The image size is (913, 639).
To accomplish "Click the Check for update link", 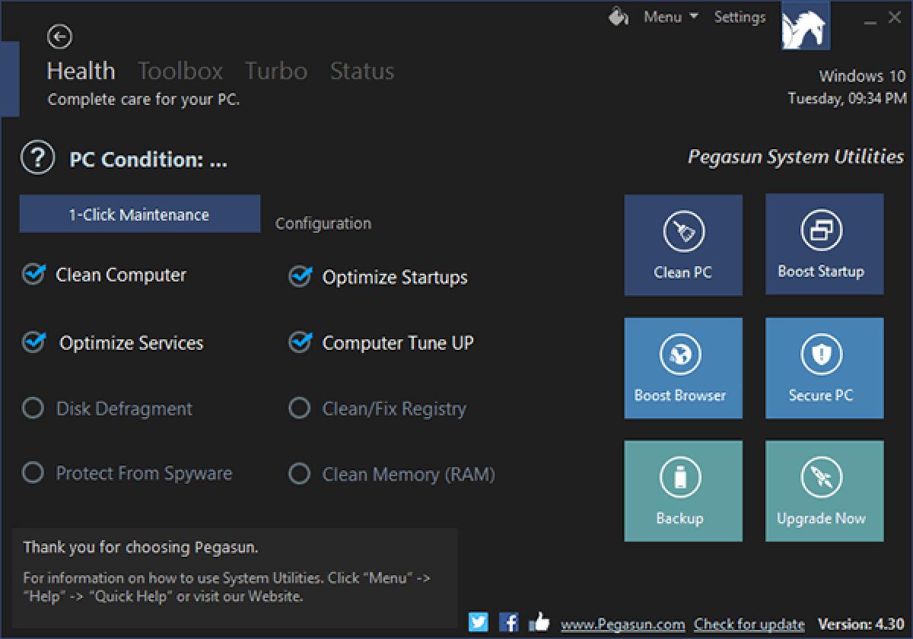I will (x=749, y=623).
